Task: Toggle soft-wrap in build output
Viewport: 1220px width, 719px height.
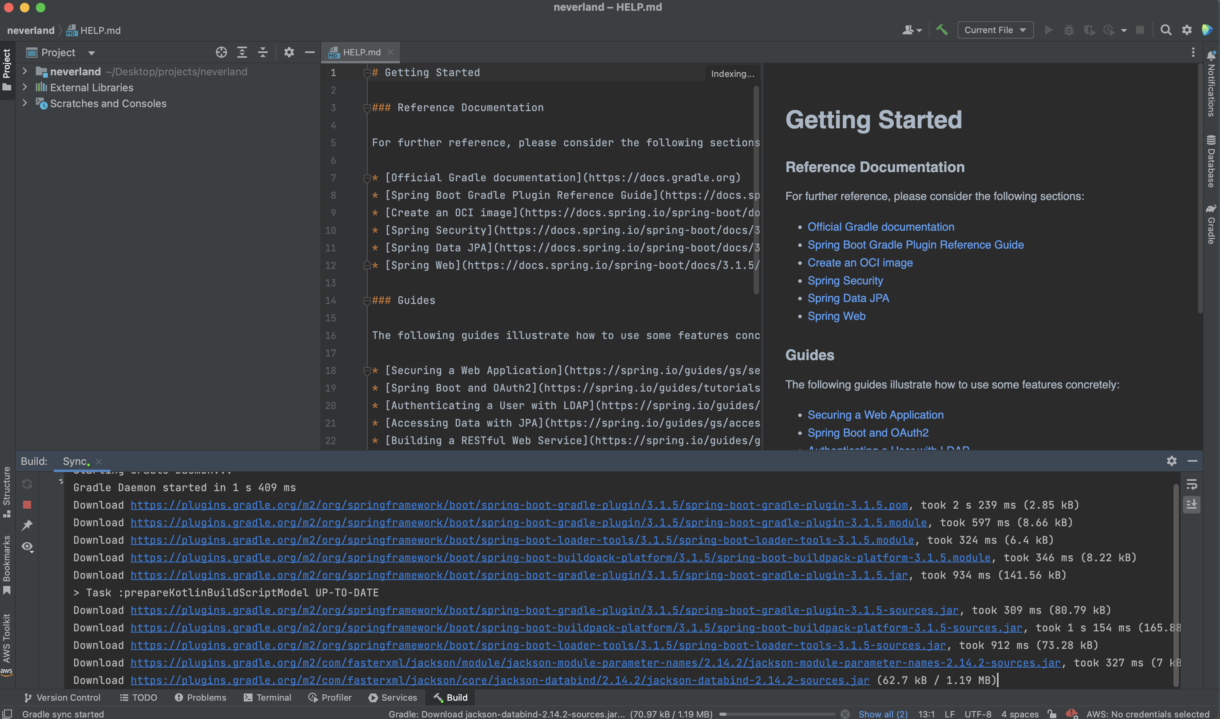Action: (x=1192, y=484)
